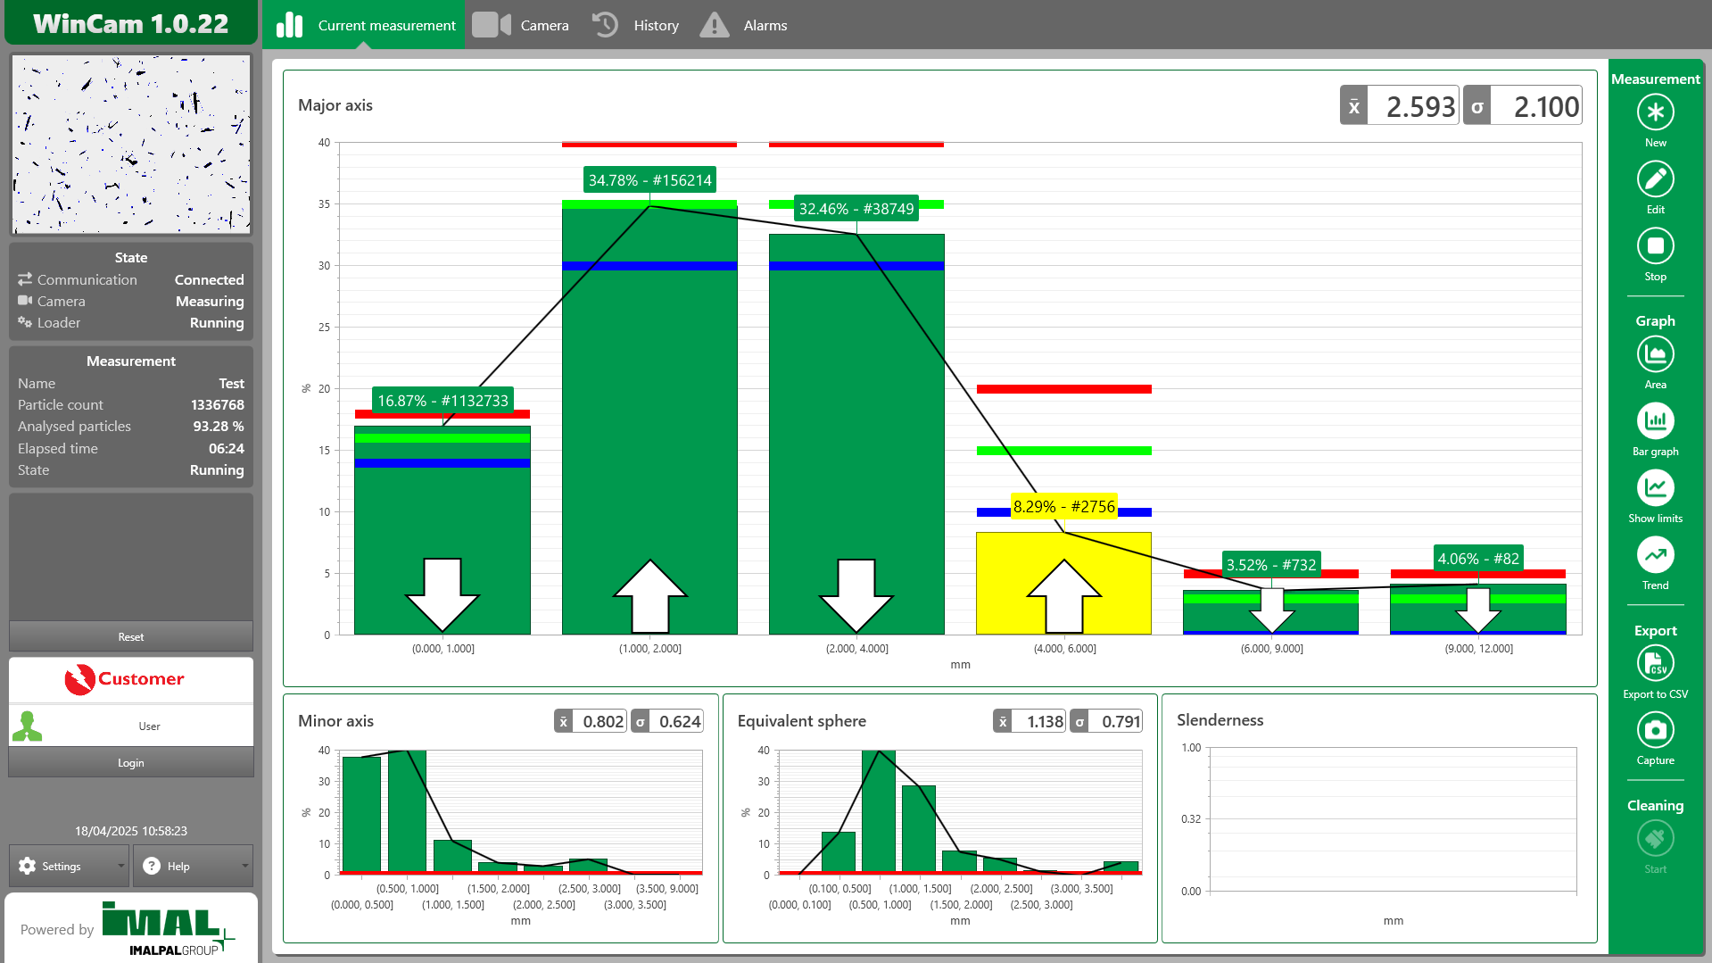Click the particle camera preview thumbnail
1712x963 pixels.
coord(131,144)
